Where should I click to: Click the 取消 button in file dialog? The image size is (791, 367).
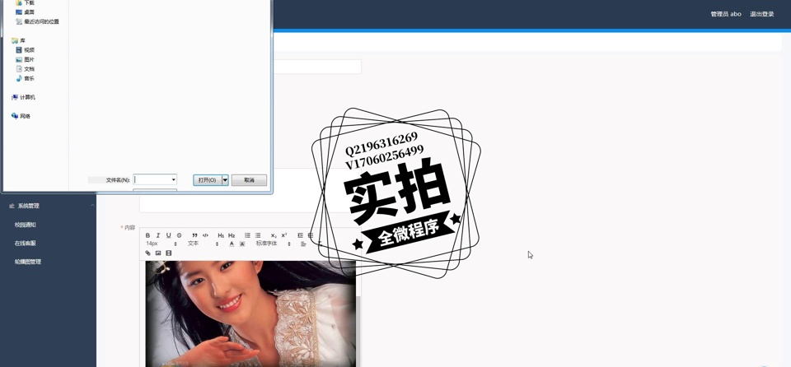(x=249, y=180)
